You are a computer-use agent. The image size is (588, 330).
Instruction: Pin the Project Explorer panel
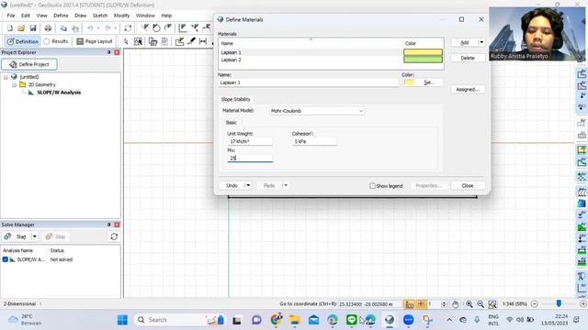tap(109, 52)
